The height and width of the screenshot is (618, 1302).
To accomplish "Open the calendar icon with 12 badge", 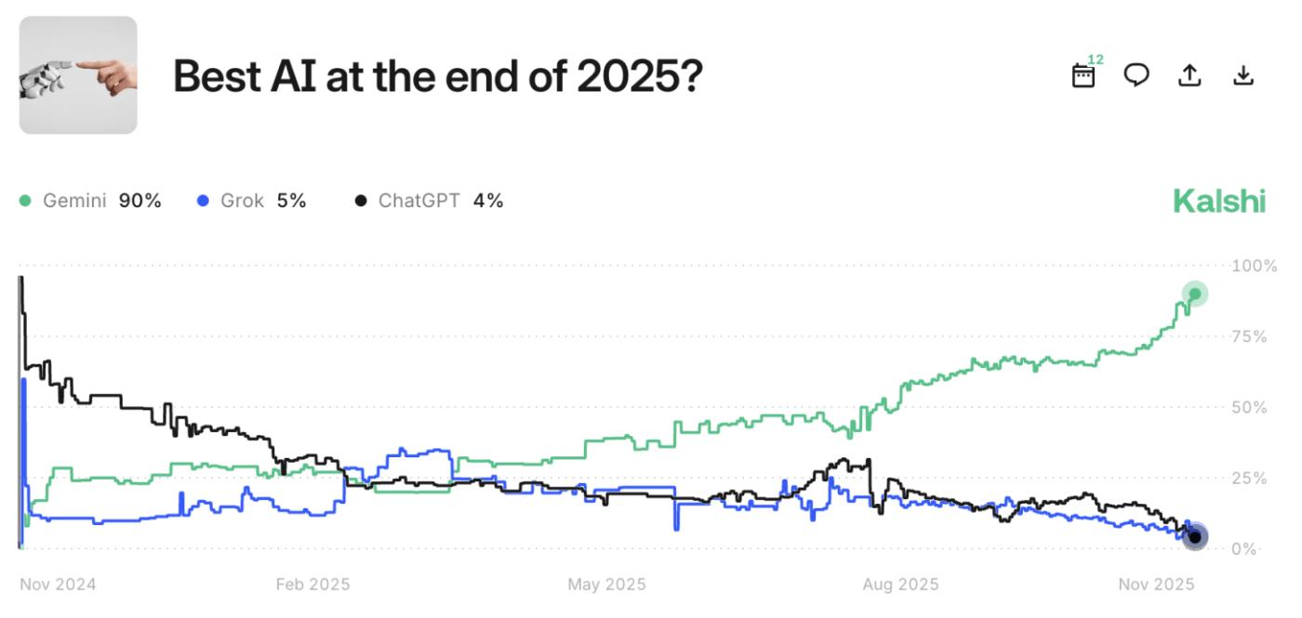I will 1084,74.
